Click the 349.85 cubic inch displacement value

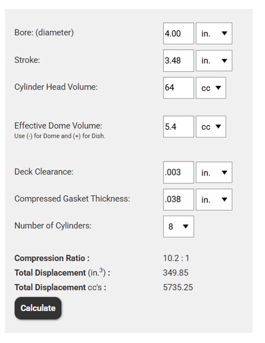coord(175,273)
